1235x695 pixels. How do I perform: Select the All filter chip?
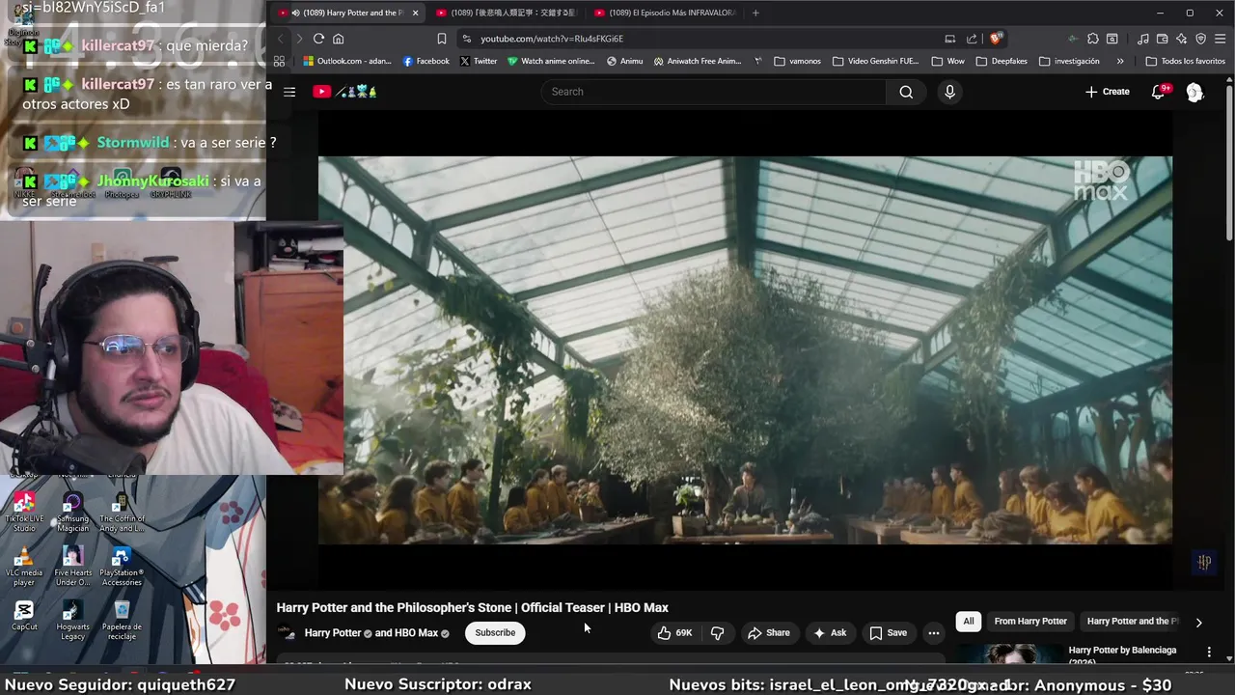click(968, 622)
